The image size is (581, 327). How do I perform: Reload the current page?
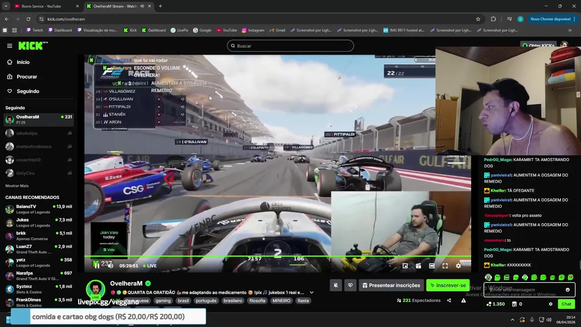click(x=28, y=19)
